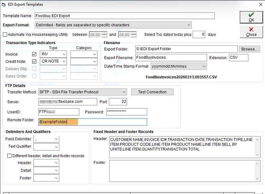Click the Extension field showing CSV
Image resolution: width=265 pixels, height=194 pixels.
pos(238,58)
